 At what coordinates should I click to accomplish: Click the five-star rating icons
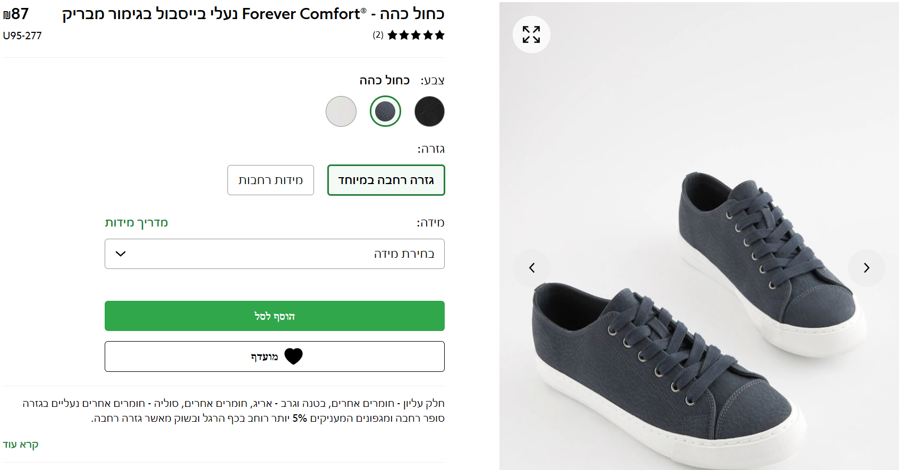tap(415, 36)
